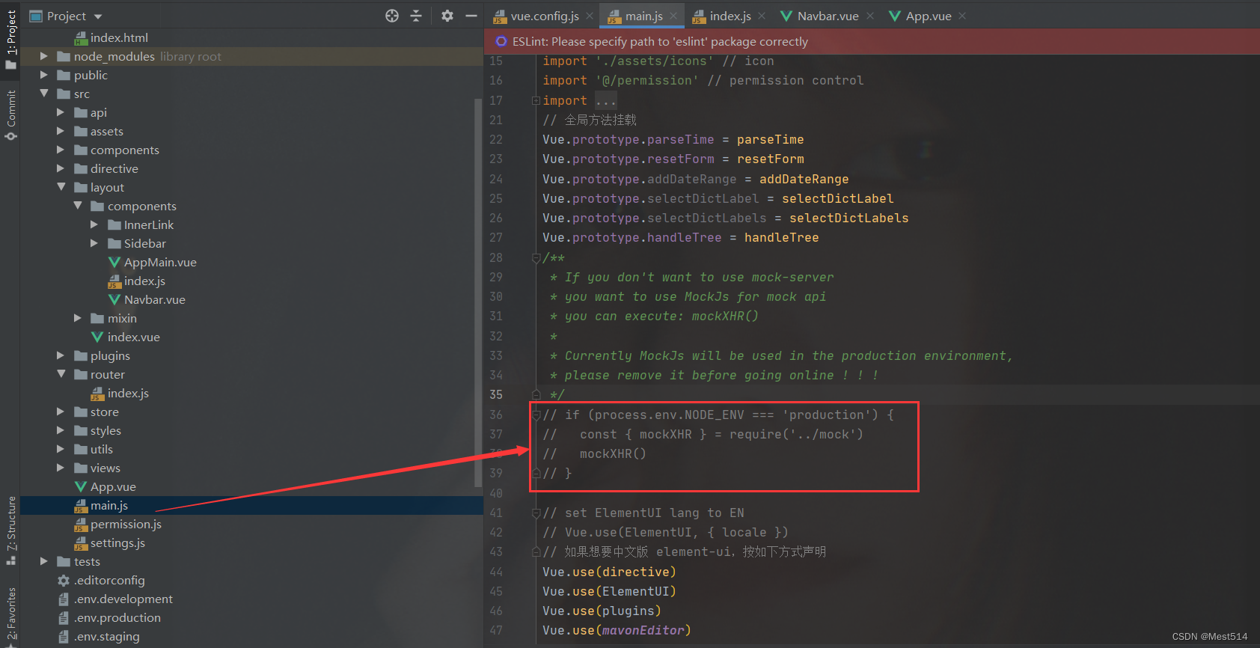Click the locate/select opened file icon
The image size is (1260, 648).
(392, 16)
